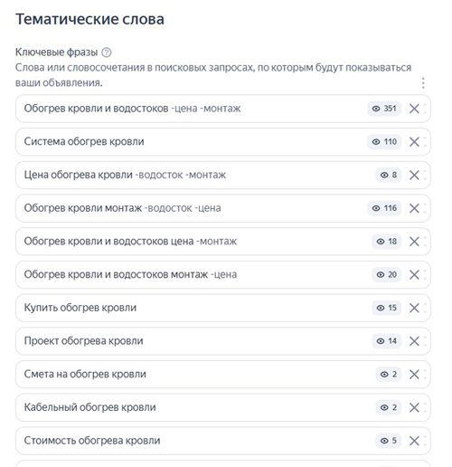Click eye badge with 14 for Проект phrase
The image size is (452, 467).
pyautogui.click(x=386, y=341)
